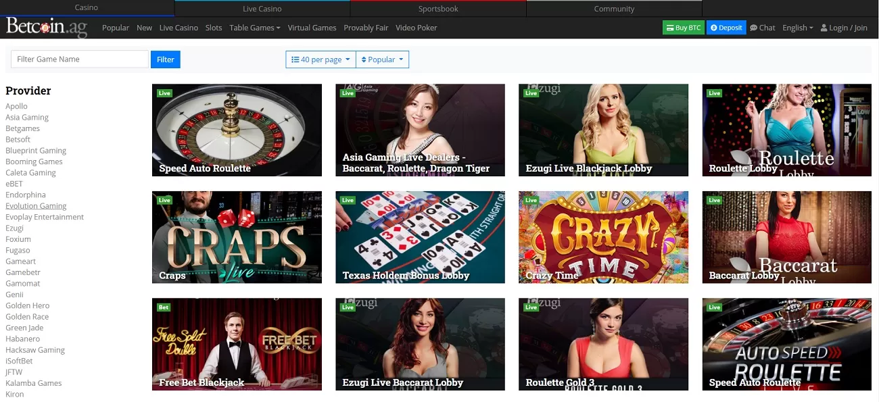Select the Gamomat provider
879x402 pixels.
(23, 284)
